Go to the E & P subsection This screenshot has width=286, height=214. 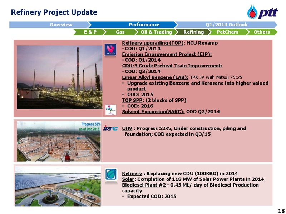pyautogui.click(x=90, y=32)
